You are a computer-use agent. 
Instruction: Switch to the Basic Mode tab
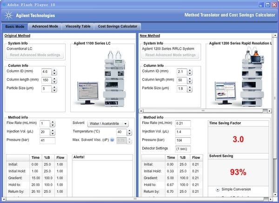pyautogui.click(x=14, y=26)
